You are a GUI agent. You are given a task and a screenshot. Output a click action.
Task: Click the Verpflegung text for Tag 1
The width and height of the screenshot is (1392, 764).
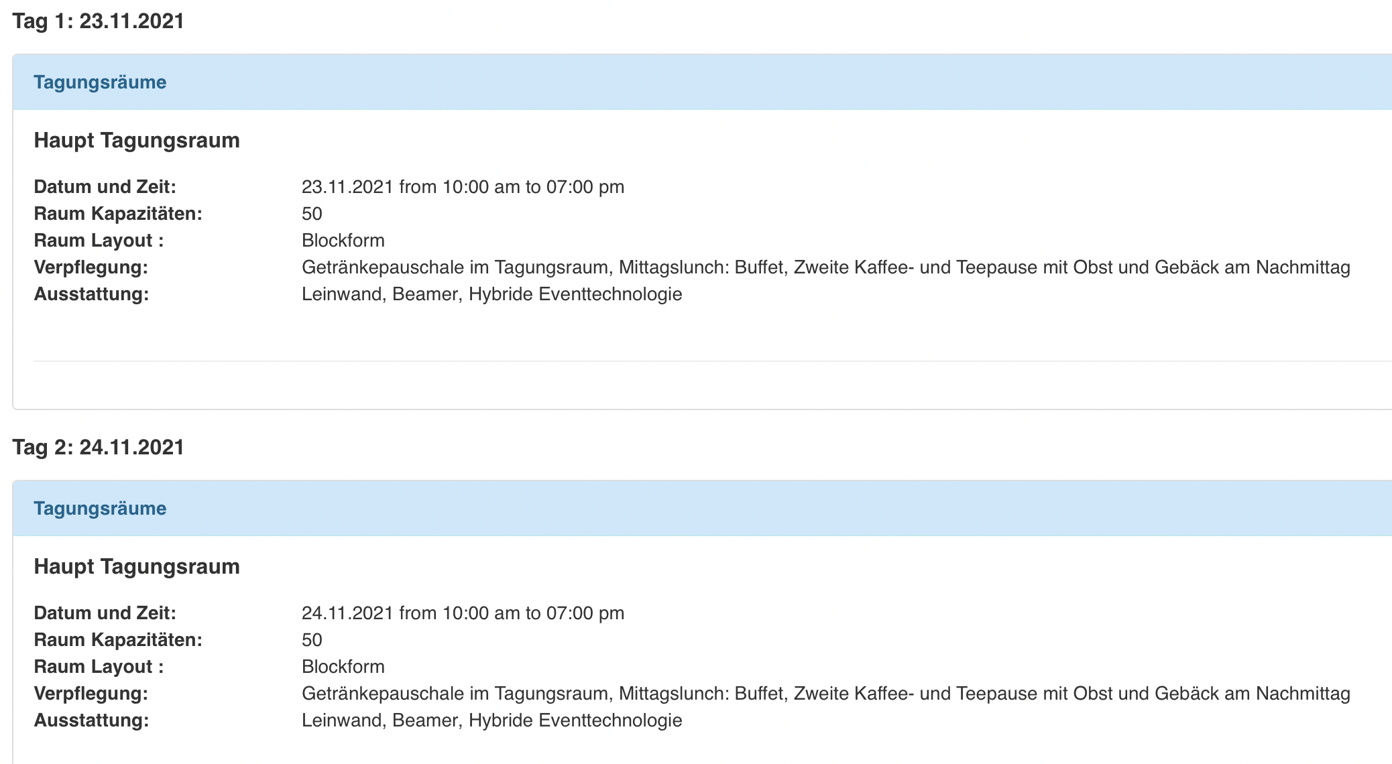click(826, 267)
